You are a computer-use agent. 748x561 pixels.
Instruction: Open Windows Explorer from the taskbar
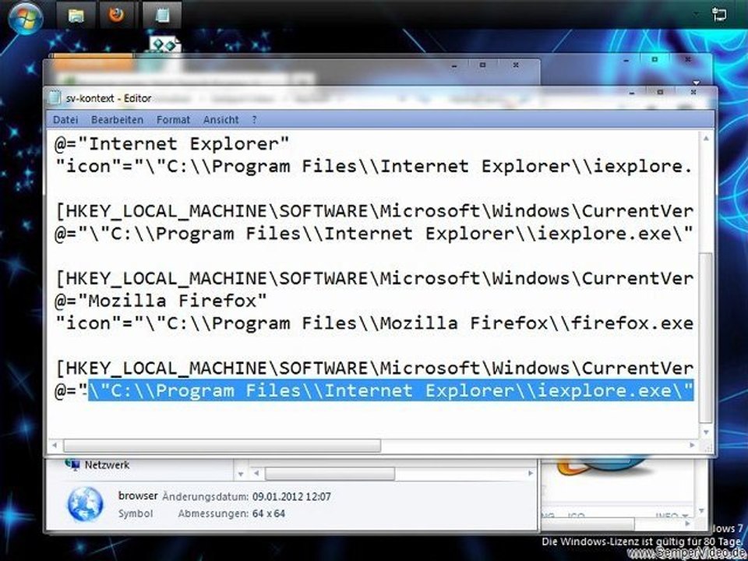click(x=76, y=16)
